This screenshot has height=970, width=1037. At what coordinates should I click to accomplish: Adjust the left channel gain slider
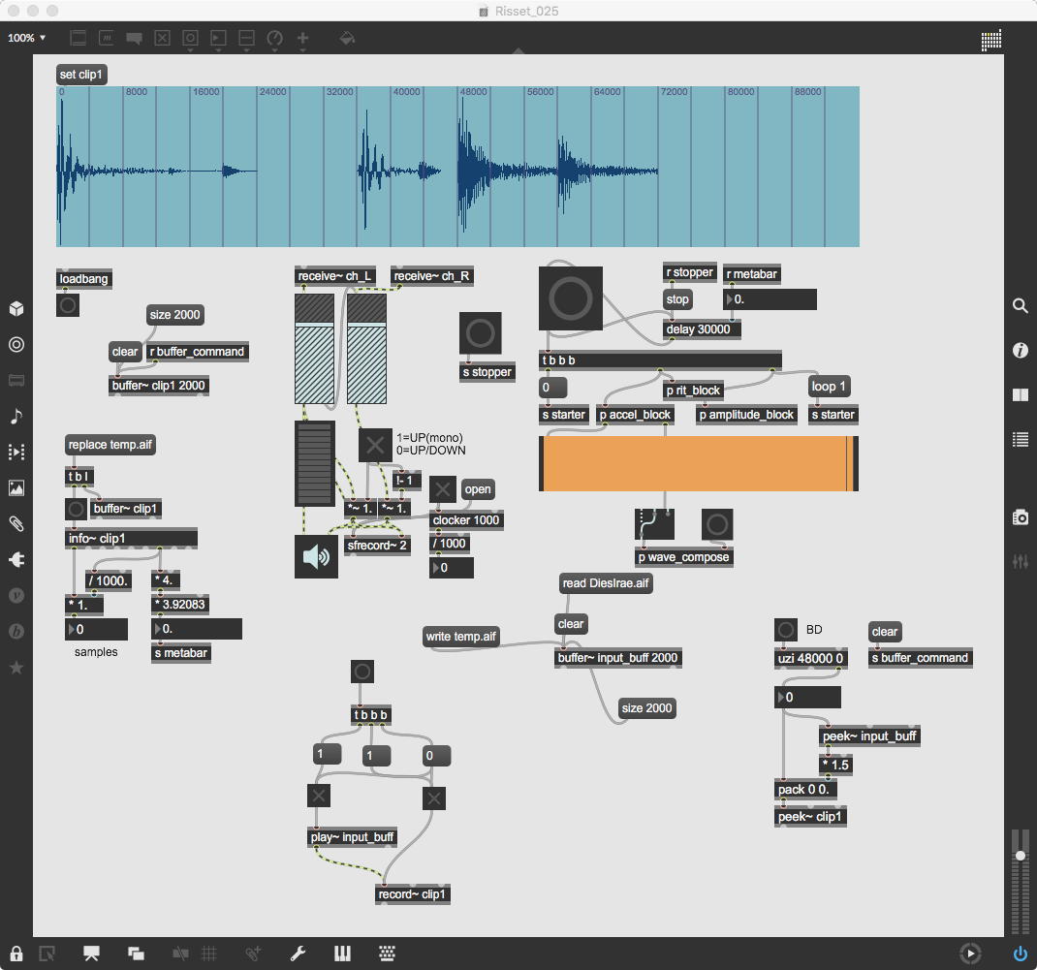point(314,349)
